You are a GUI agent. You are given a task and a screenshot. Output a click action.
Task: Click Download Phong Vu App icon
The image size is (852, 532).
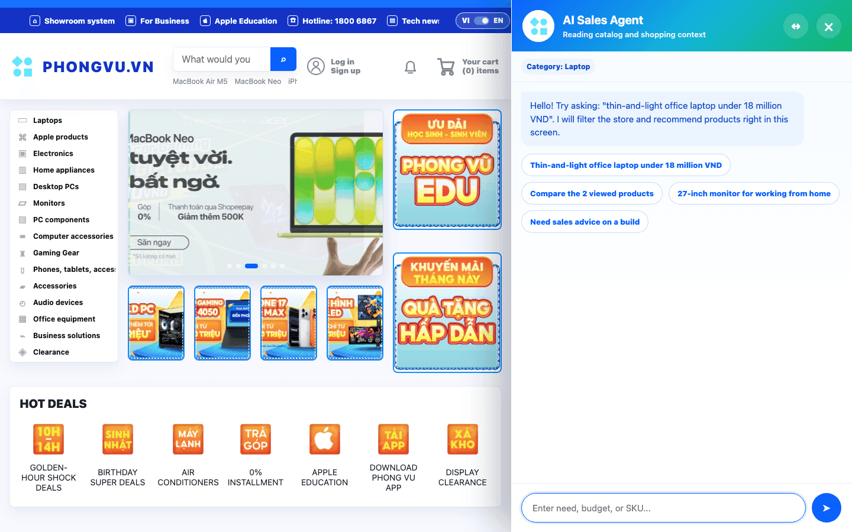click(393, 439)
